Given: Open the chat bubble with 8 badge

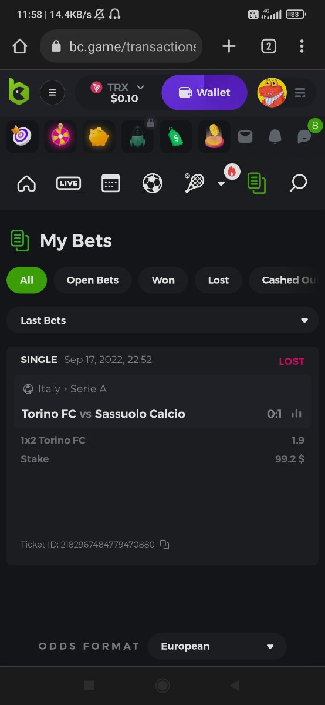Looking at the screenshot, I should 304,136.
